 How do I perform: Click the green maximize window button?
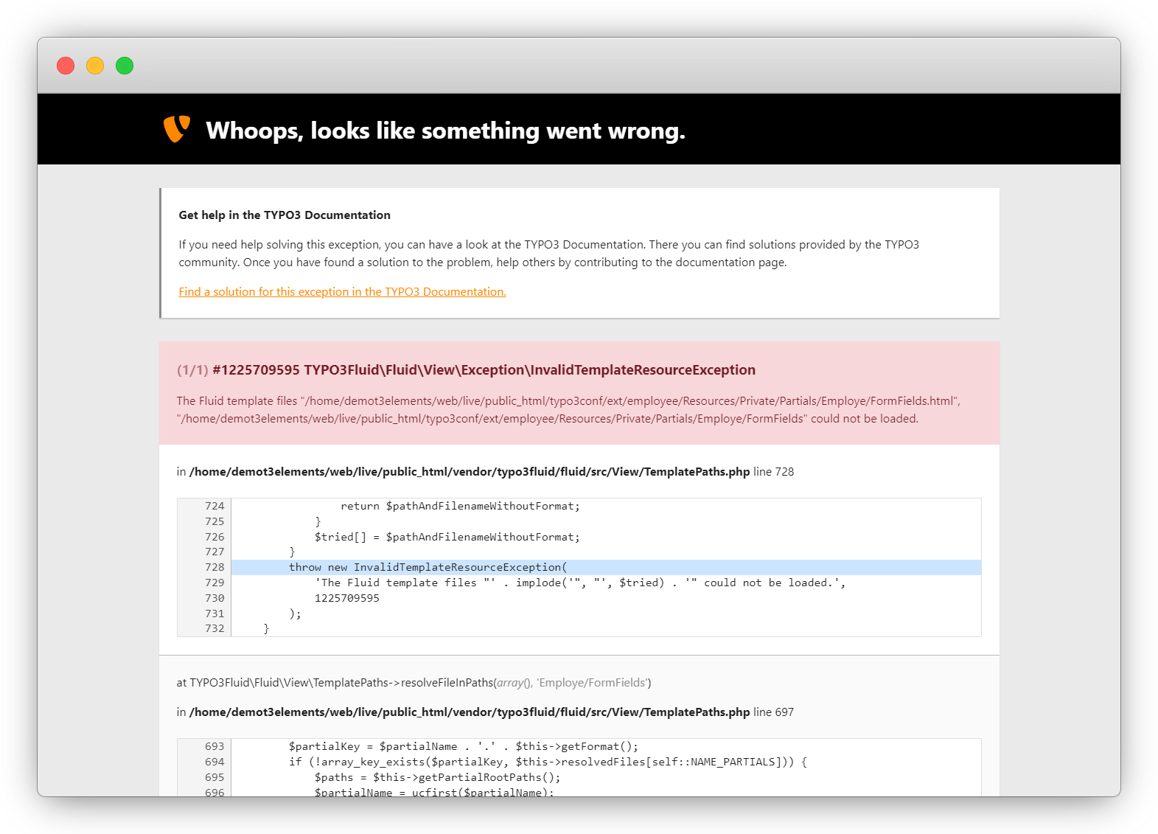(125, 66)
